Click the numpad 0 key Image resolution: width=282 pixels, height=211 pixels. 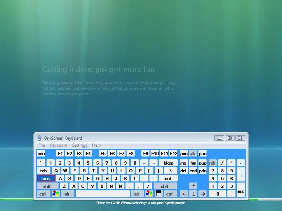pos(217,194)
